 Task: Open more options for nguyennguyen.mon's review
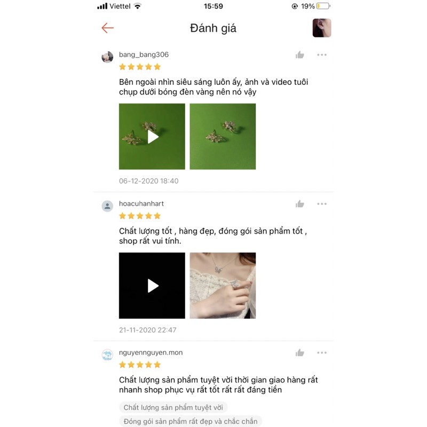coord(322,353)
